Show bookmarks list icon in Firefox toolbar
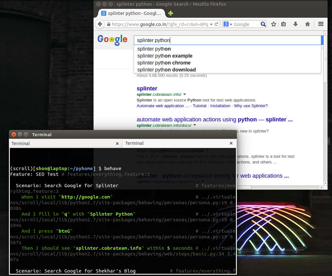 tap(284, 24)
